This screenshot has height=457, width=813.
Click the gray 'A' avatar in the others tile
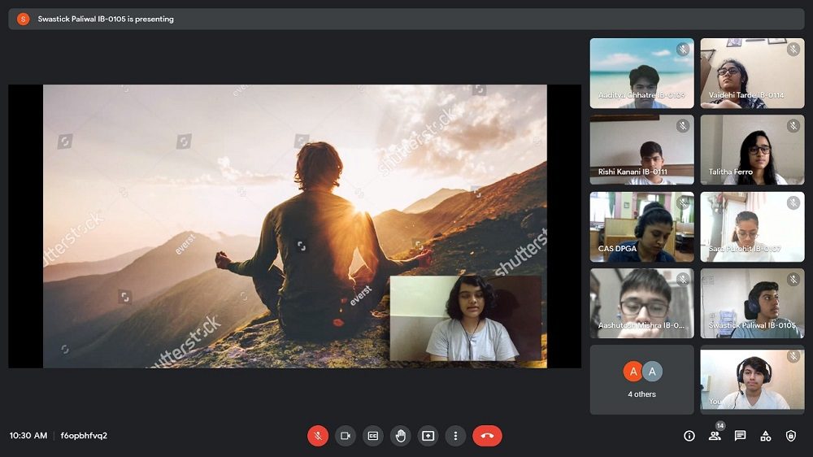click(652, 372)
